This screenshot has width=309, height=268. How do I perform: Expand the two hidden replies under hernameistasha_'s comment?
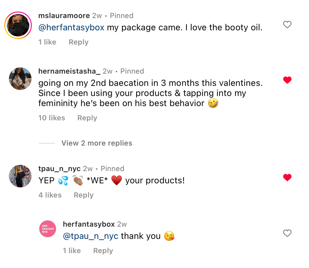coord(97,143)
